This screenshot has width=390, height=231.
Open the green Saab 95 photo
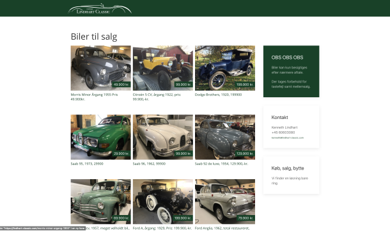point(101,137)
